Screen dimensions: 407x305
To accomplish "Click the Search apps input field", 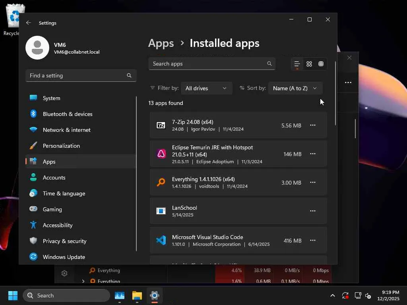I will (212, 64).
